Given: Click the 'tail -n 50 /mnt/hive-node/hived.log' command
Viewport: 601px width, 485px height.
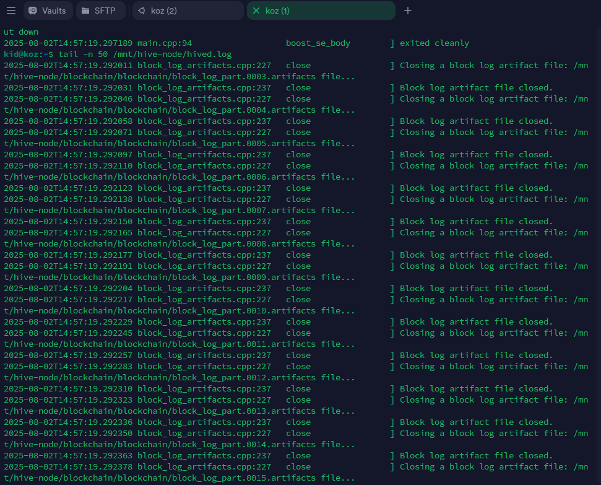Looking at the screenshot, I should (x=145, y=54).
